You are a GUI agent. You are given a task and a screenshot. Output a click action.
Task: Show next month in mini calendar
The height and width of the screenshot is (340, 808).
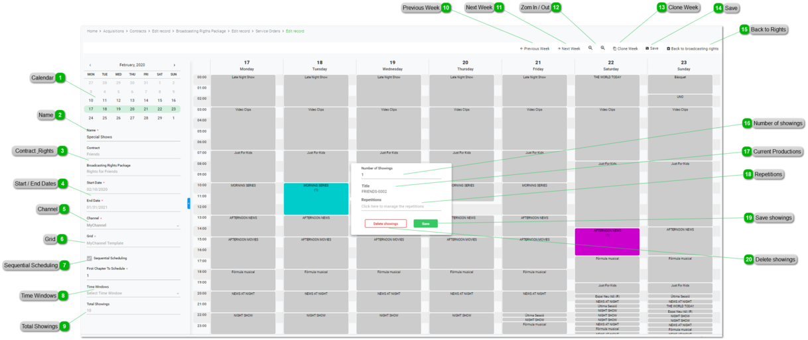click(x=174, y=65)
